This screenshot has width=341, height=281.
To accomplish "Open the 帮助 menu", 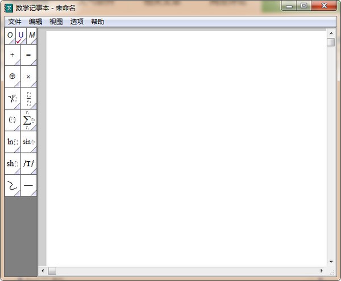I will [97, 22].
